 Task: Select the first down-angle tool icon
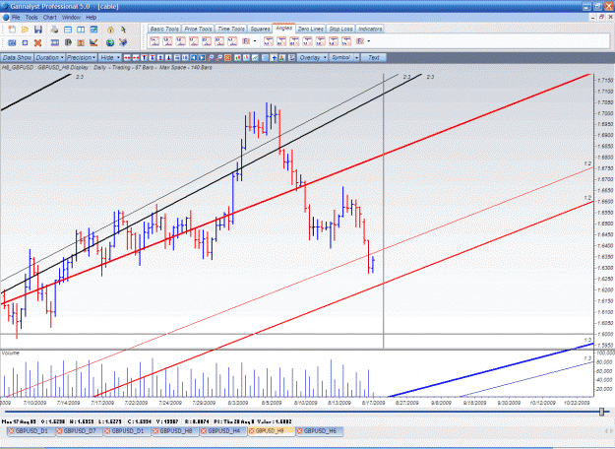(269, 41)
